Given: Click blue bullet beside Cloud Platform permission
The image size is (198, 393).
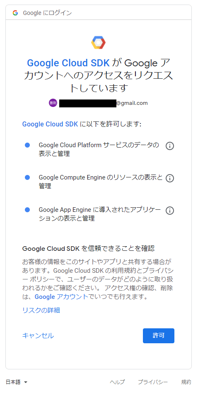Looking at the screenshot, I should 27,145.
